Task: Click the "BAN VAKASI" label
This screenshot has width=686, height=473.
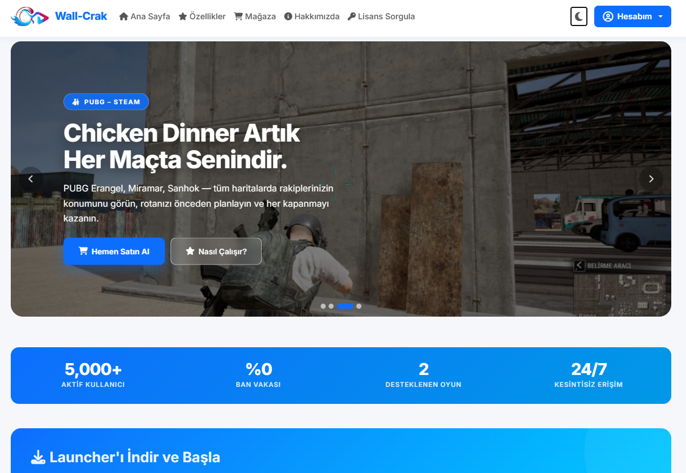Action: point(258,385)
